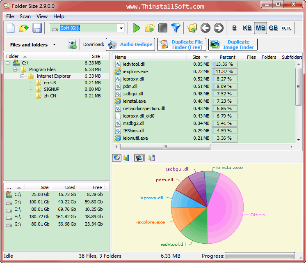Click the Files column header

[248, 57]
